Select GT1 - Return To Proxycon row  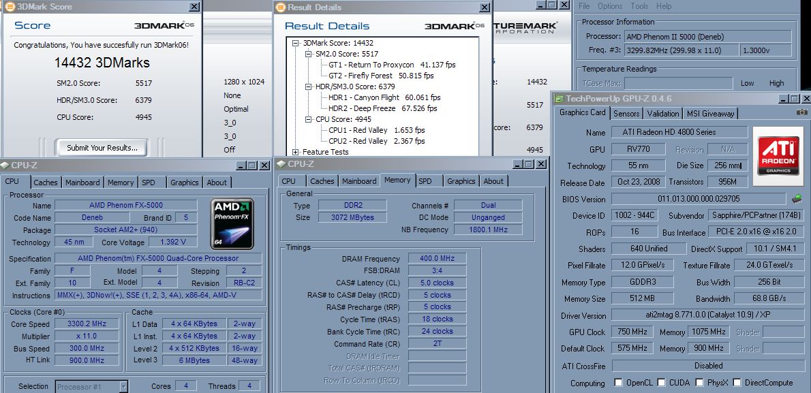392,65
